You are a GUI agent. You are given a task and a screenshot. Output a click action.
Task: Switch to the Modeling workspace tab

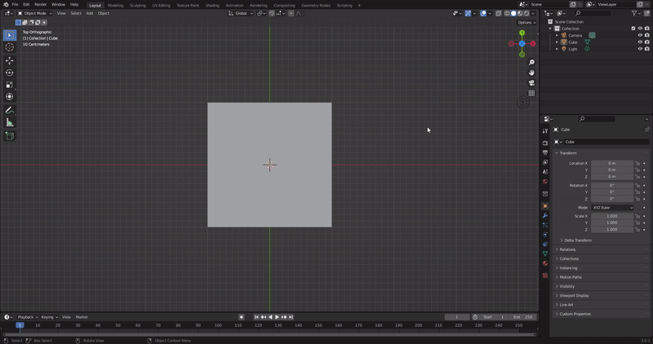(115, 6)
